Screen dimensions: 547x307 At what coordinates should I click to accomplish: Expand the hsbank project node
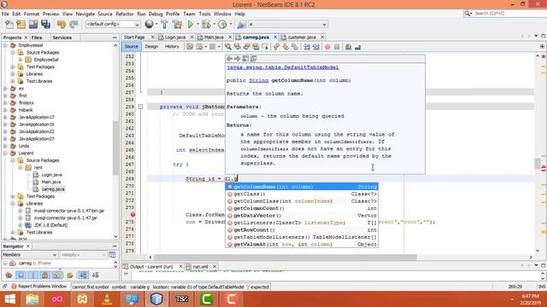point(5,110)
